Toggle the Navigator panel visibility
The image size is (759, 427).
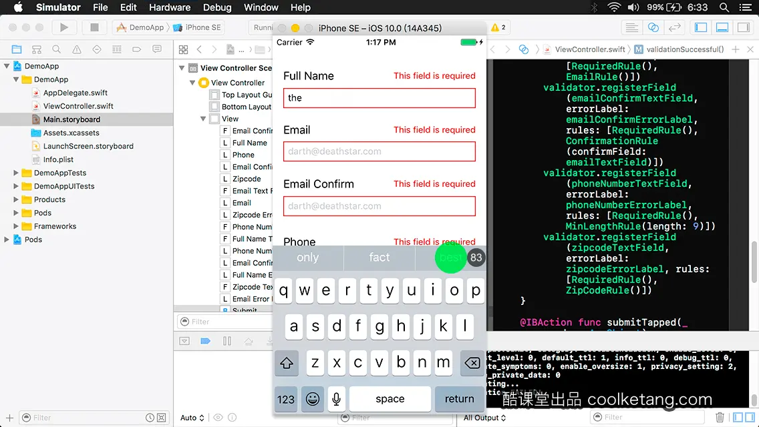pyautogui.click(x=701, y=27)
